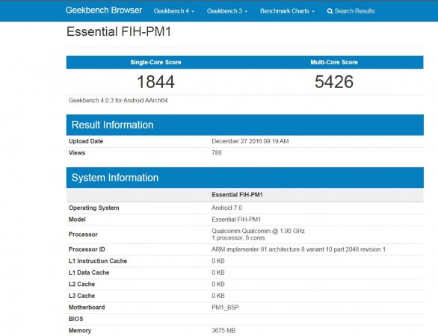Click the Views label
The image size is (438, 336).
click(77, 152)
